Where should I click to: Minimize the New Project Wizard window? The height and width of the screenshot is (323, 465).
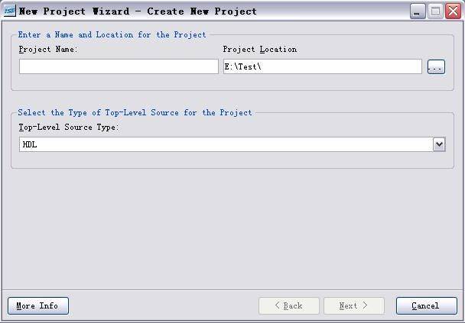click(x=418, y=11)
